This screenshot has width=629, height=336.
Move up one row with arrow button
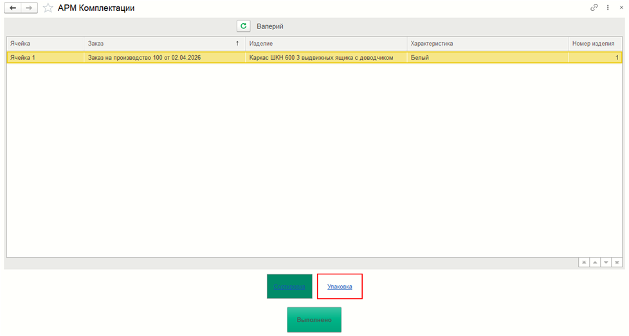pos(595,262)
